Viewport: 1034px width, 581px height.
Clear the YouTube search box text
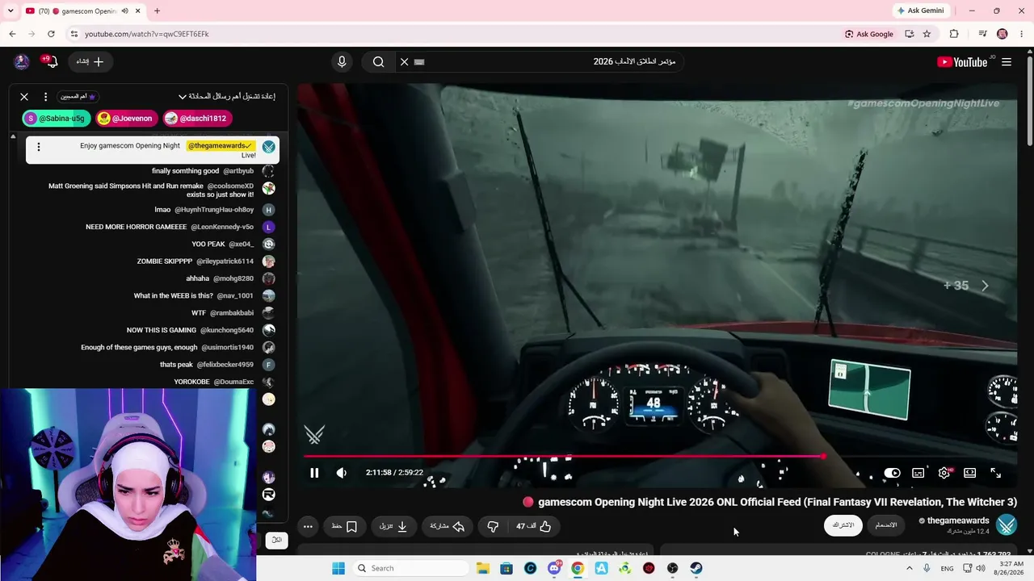click(405, 62)
